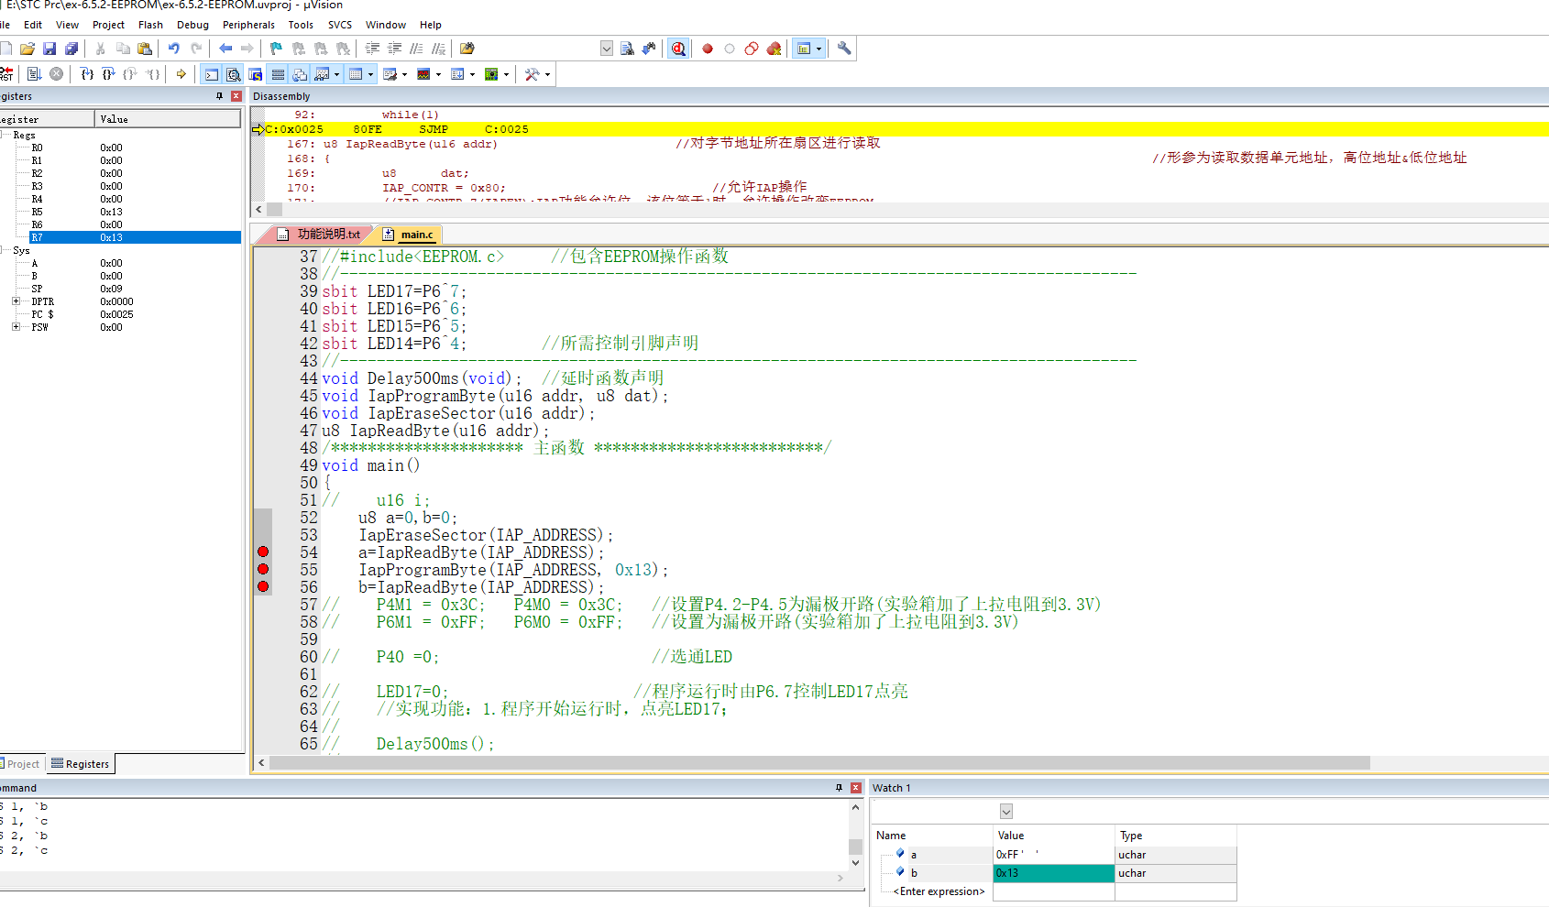Toggle the breakpoint on line 55
The height and width of the screenshot is (907, 1549).
point(263,569)
